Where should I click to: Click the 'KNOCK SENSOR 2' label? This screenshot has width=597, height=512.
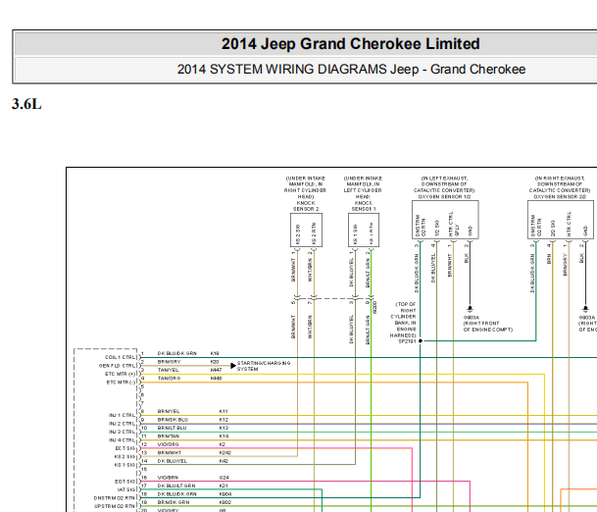coord(306,206)
